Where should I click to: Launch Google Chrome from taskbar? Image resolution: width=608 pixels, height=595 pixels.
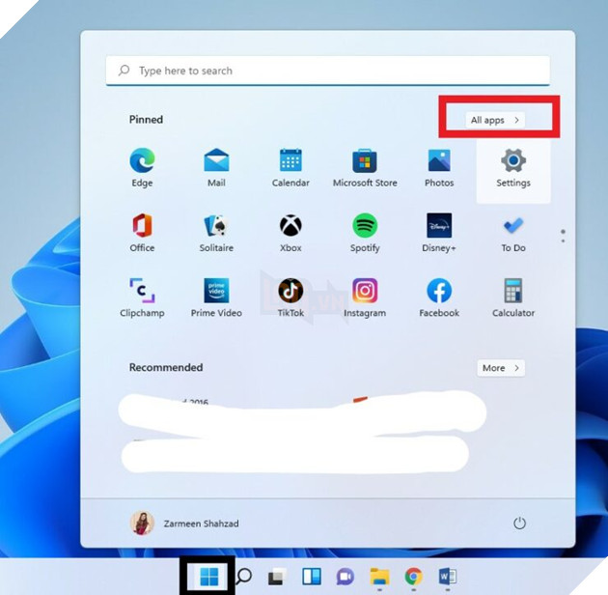[x=413, y=577]
